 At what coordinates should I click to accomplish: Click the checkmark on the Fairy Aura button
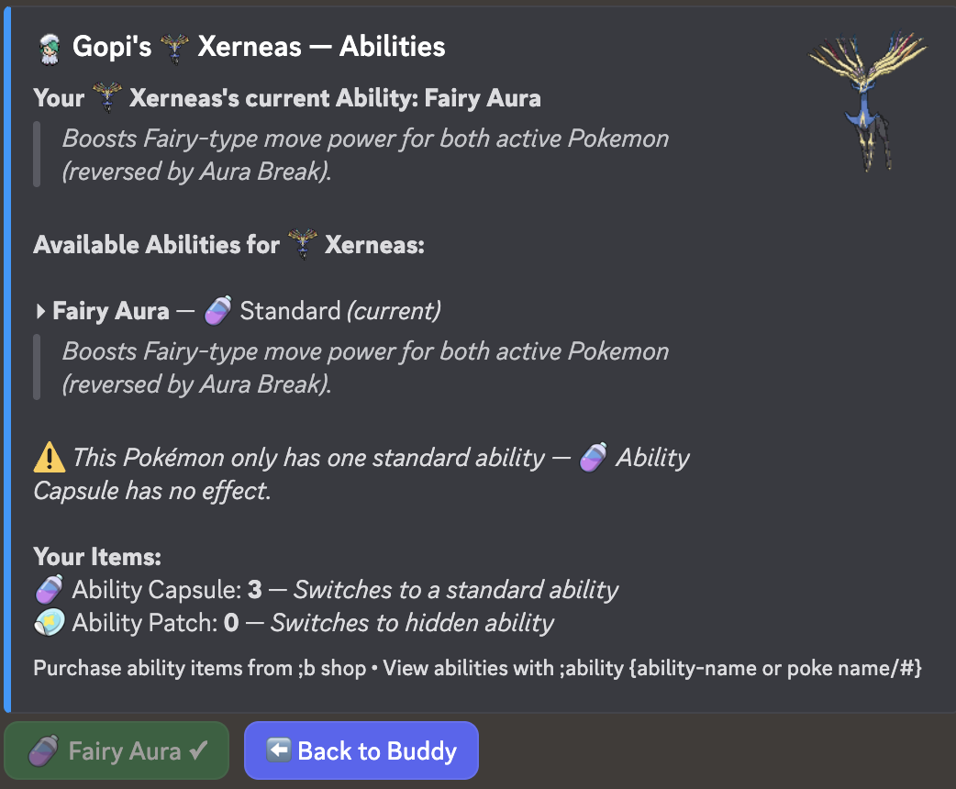pos(199,751)
